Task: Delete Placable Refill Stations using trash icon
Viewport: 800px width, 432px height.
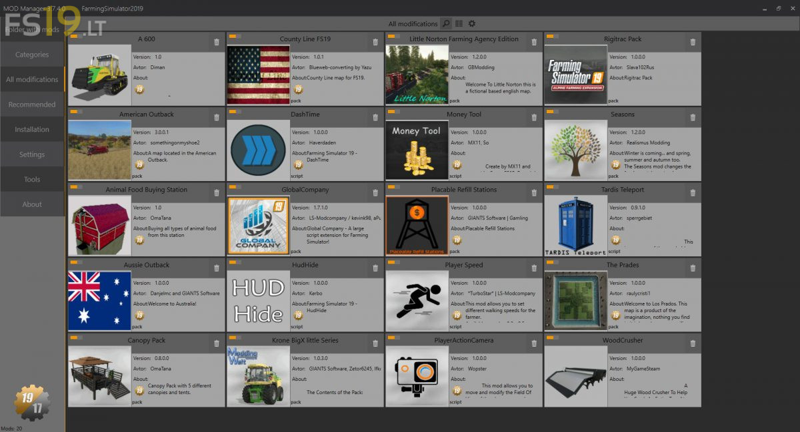Action: (534, 192)
